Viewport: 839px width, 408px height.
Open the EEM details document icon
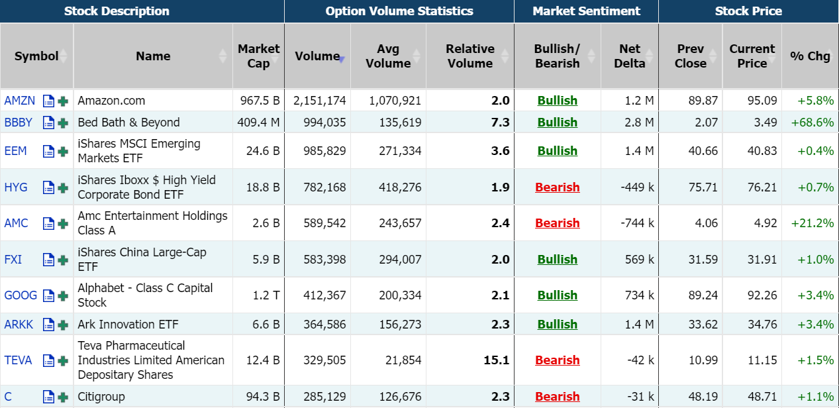tap(48, 152)
